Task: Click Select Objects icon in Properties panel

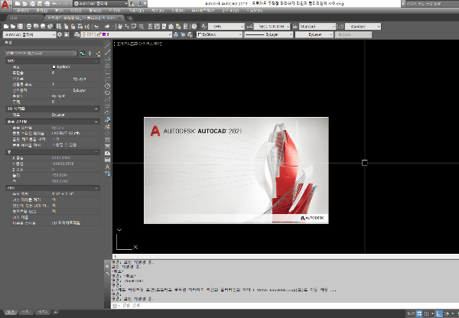Action: [x=90, y=54]
